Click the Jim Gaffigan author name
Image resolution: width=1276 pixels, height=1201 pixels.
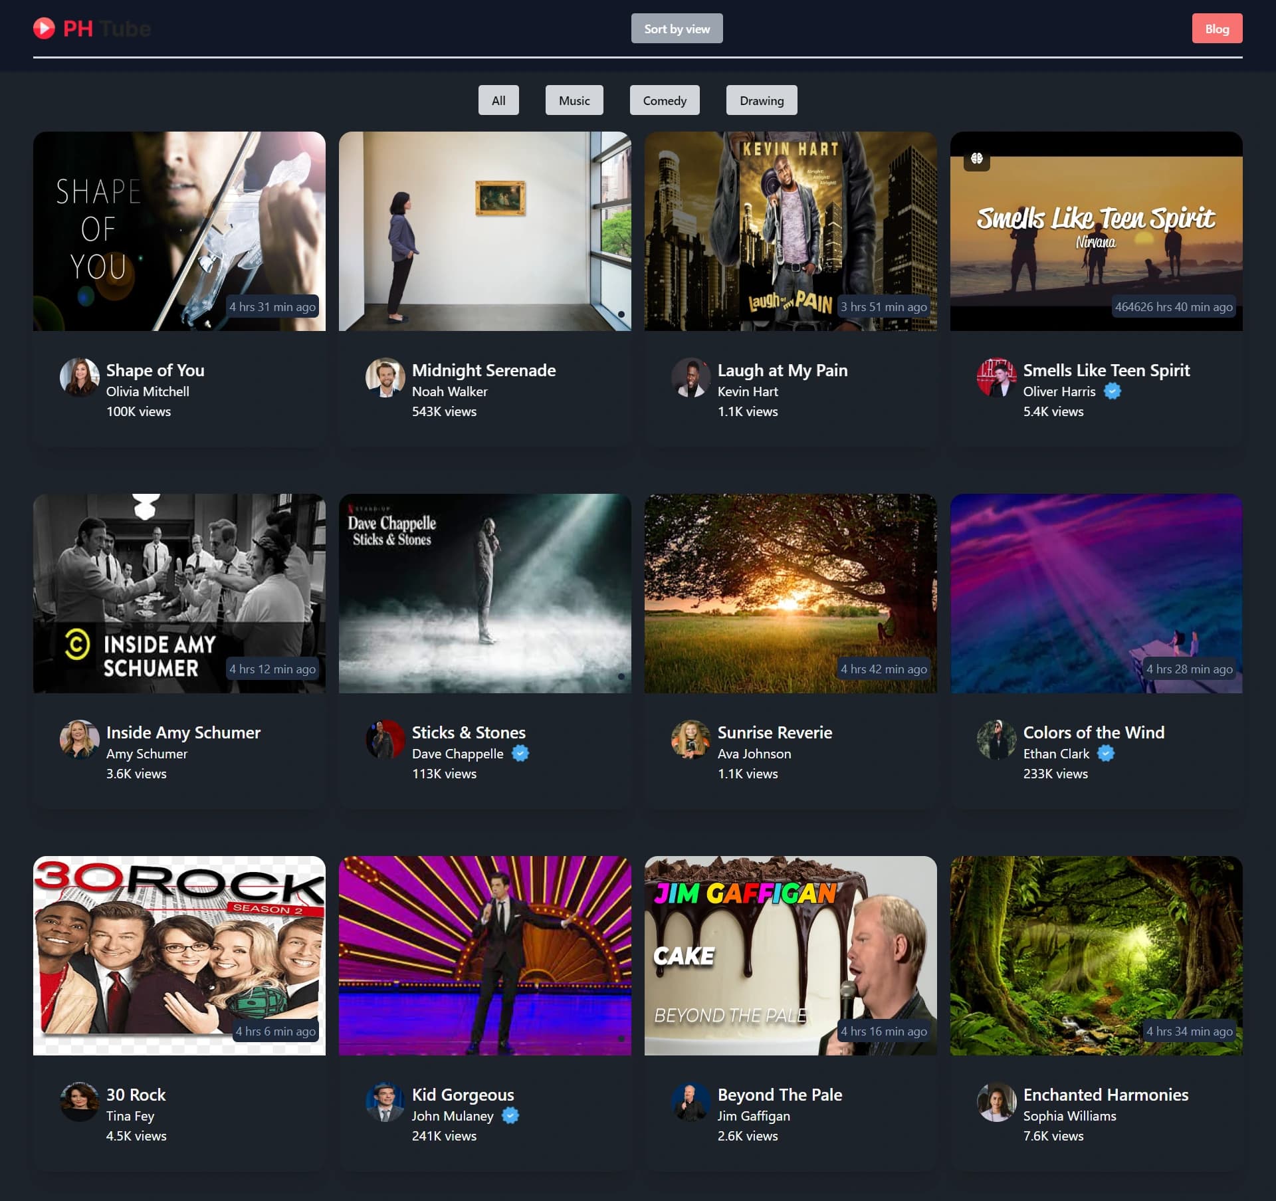coord(754,1116)
